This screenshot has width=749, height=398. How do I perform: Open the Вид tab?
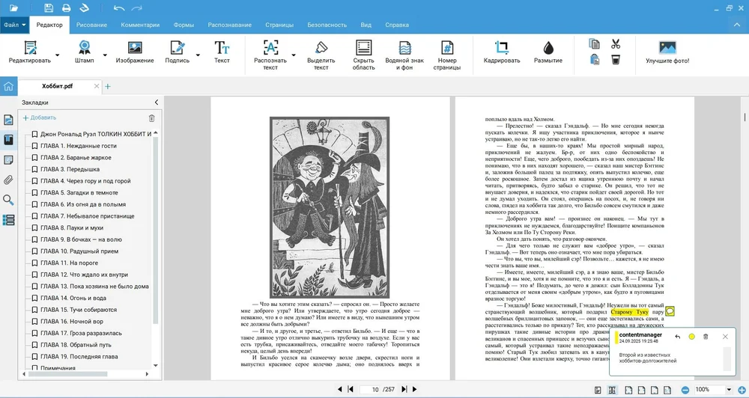click(366, 25)
